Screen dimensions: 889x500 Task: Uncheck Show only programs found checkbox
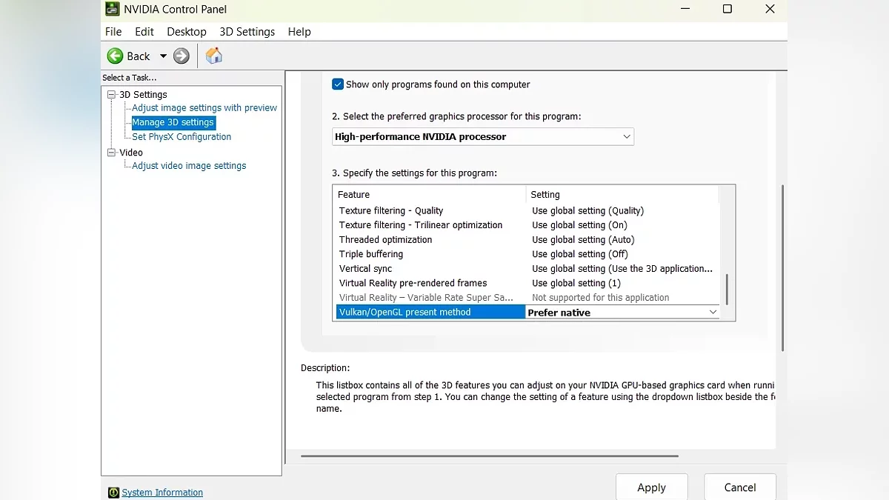338,84
